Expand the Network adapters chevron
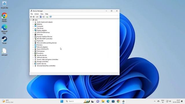Viewport: 185px width, 104px height. (x=33, y=47)
